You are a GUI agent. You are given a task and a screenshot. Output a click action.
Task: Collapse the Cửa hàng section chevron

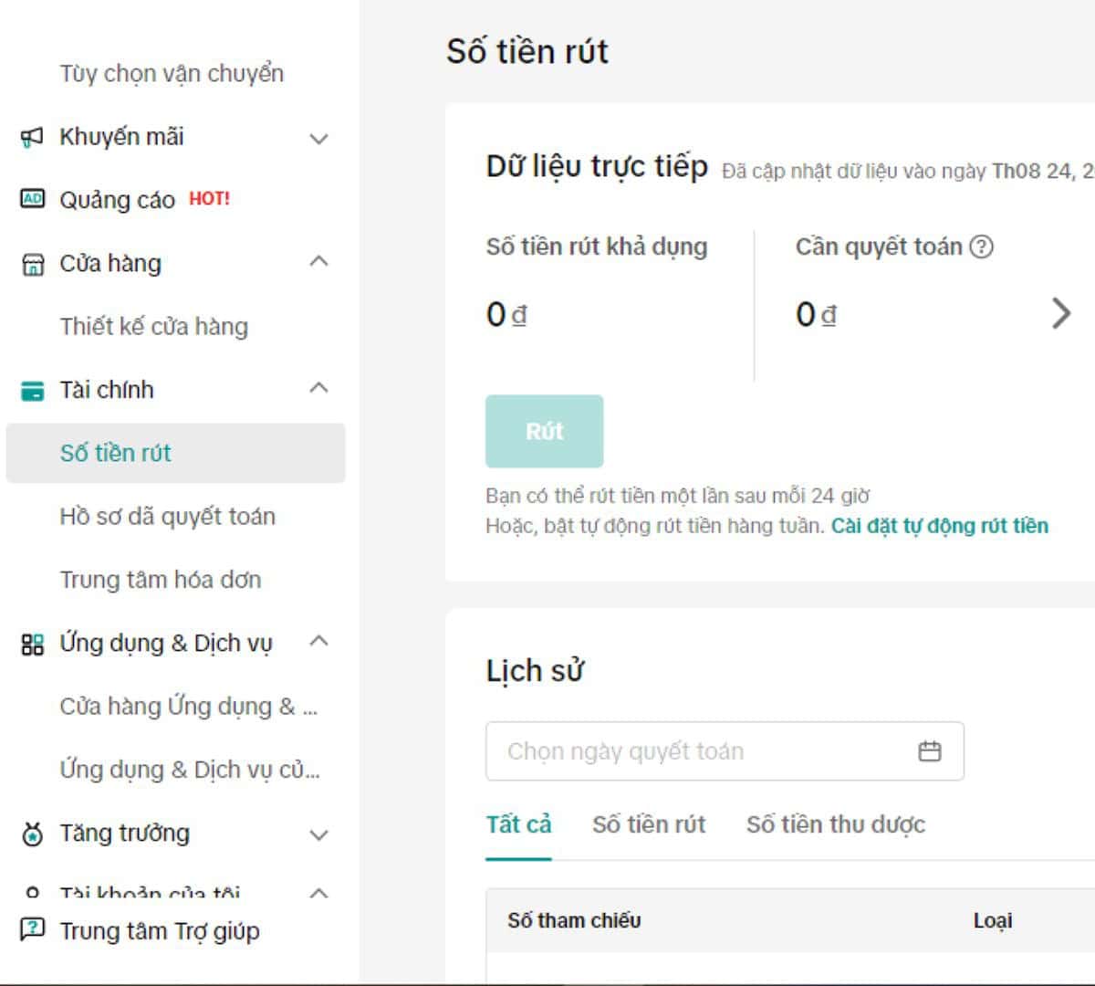tap(318, 262)
